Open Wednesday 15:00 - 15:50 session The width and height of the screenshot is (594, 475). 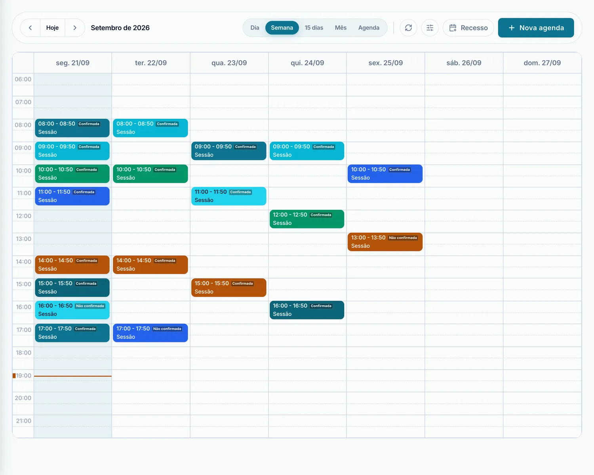229,287
